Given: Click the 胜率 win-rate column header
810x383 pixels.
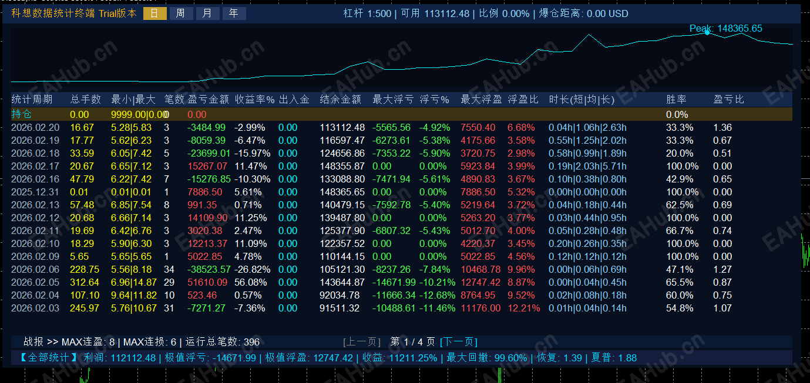Looking at the screenshot, I should pos(677,99).
